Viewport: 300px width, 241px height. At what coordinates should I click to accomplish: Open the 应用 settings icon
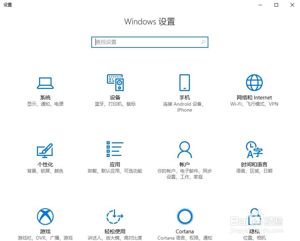pyautogui.click(x=115, y=149)
